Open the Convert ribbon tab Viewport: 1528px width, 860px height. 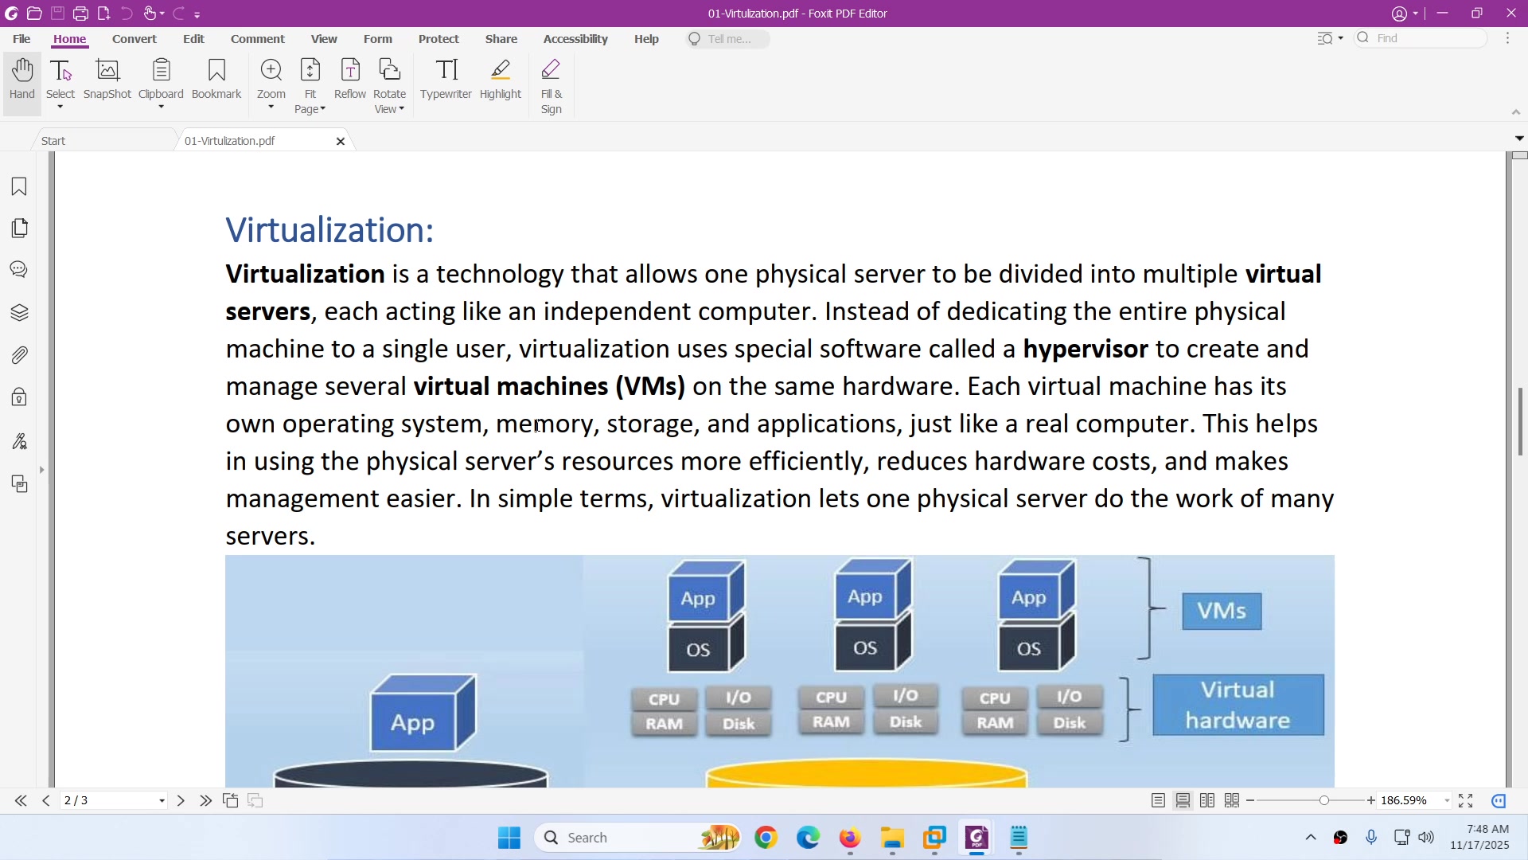coord(134,39)
